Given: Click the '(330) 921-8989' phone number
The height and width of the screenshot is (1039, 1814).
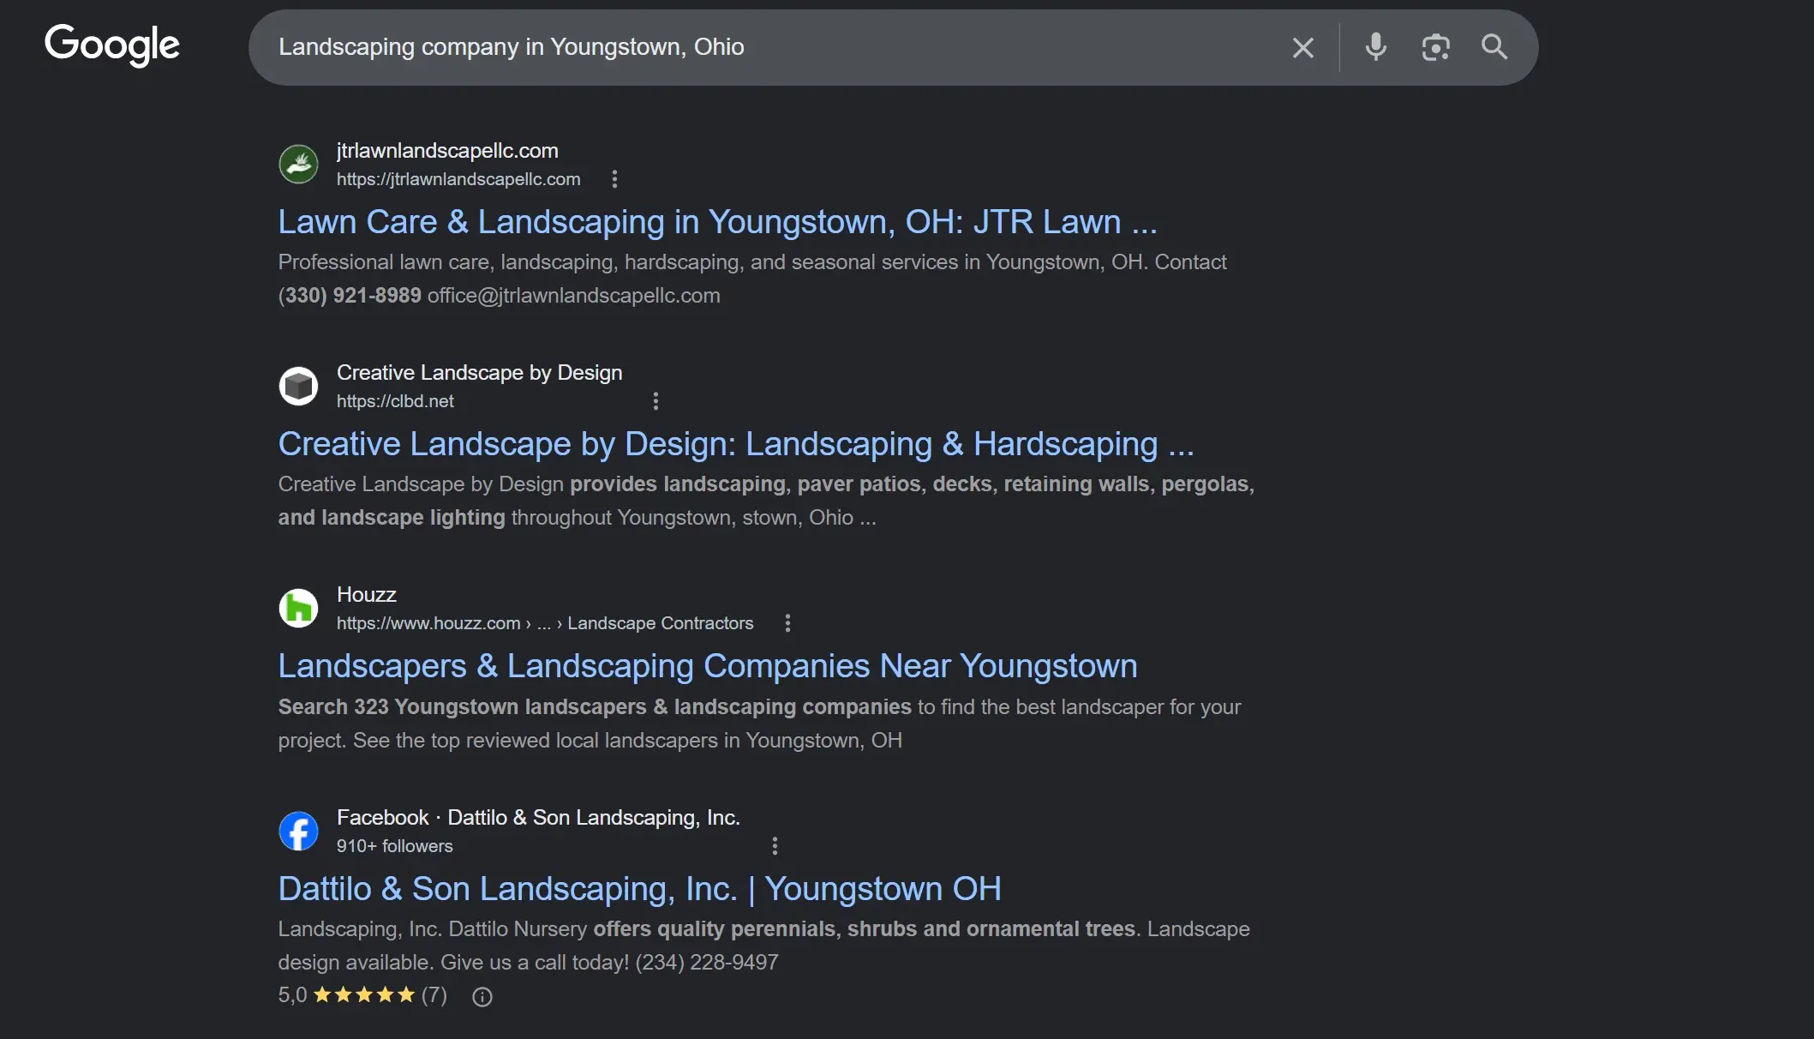Looking at the screenshot, I should tap(350, 296).
